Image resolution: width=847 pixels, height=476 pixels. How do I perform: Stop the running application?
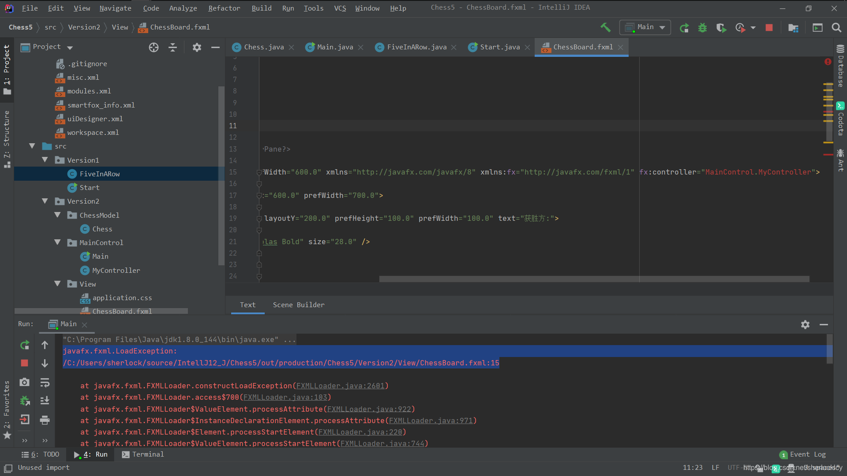[x=769, y=27]
